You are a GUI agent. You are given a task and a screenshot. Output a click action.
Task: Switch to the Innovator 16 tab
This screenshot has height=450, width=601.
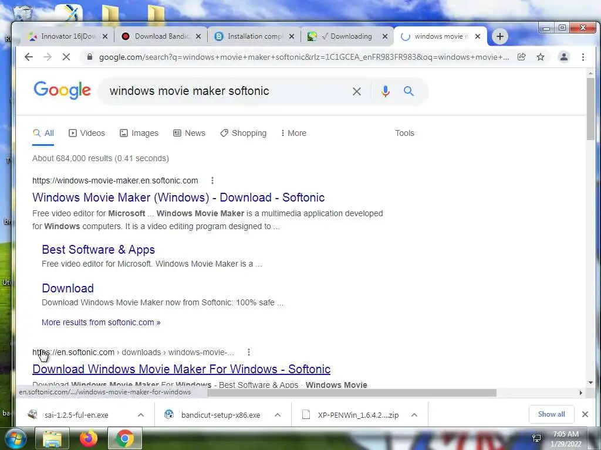tap(67, 36)
